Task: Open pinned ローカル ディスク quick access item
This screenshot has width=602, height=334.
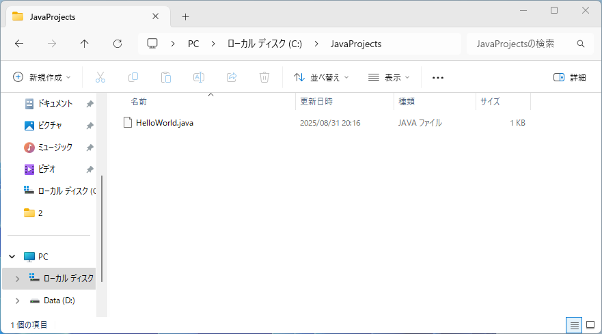Action: [60, 191]
